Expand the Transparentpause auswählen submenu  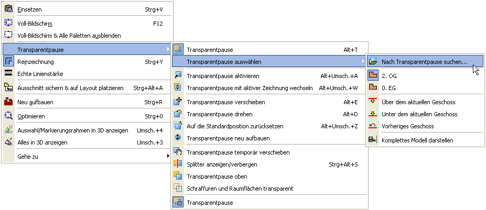[x=224, y=62]
